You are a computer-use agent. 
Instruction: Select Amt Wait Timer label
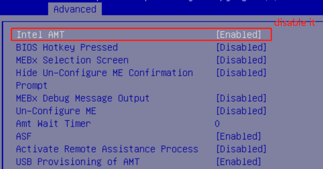coord(53,124)
